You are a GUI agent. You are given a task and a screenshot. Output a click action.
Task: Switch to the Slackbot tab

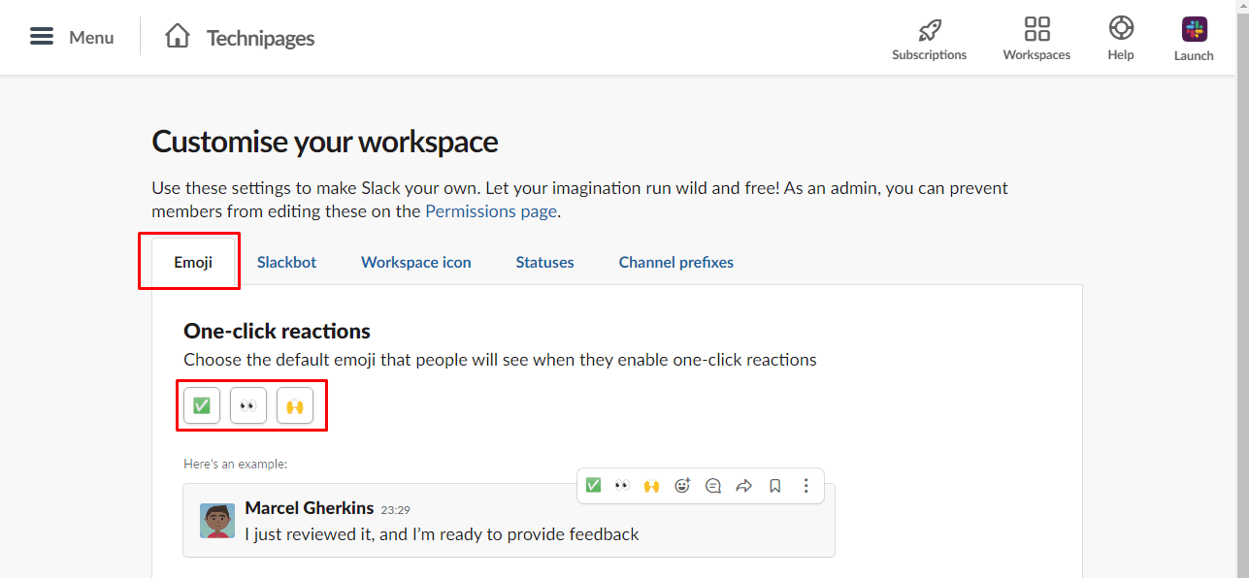click(x=286, y=262)
